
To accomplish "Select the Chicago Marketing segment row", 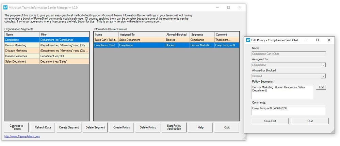I will click(47, 50).
